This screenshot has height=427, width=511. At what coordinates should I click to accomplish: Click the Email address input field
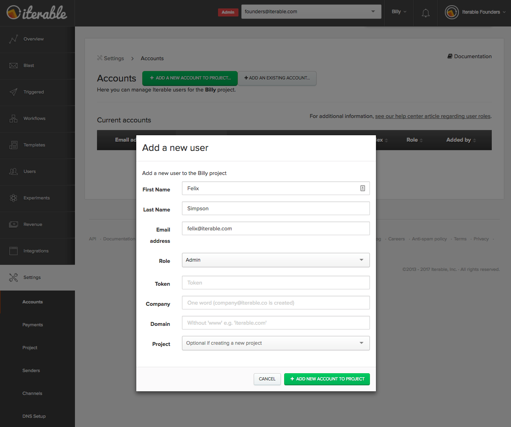pyautogui.click(x=276, y=228)
